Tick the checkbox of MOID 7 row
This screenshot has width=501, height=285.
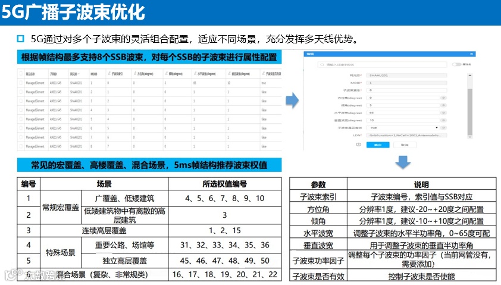tap(21, 137)
